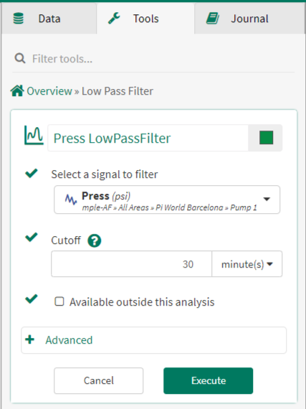The height and width of the screenshot is (409, 306).
Task: Open the green color swatch picker
Action: pyautogui.click(x=266, y=138)
